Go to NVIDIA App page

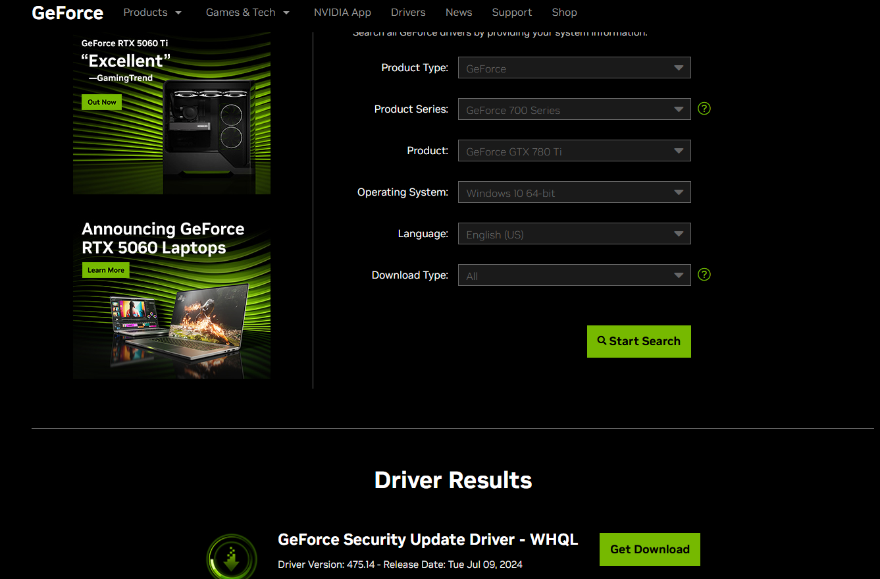[x=342, y=13]
